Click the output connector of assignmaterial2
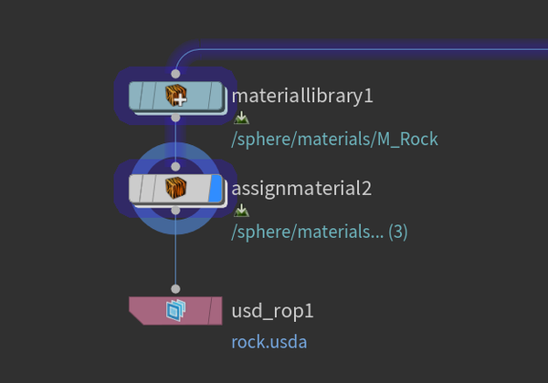Image resolution: width=548 pixels, height=383 pixels. pos(175,211)
